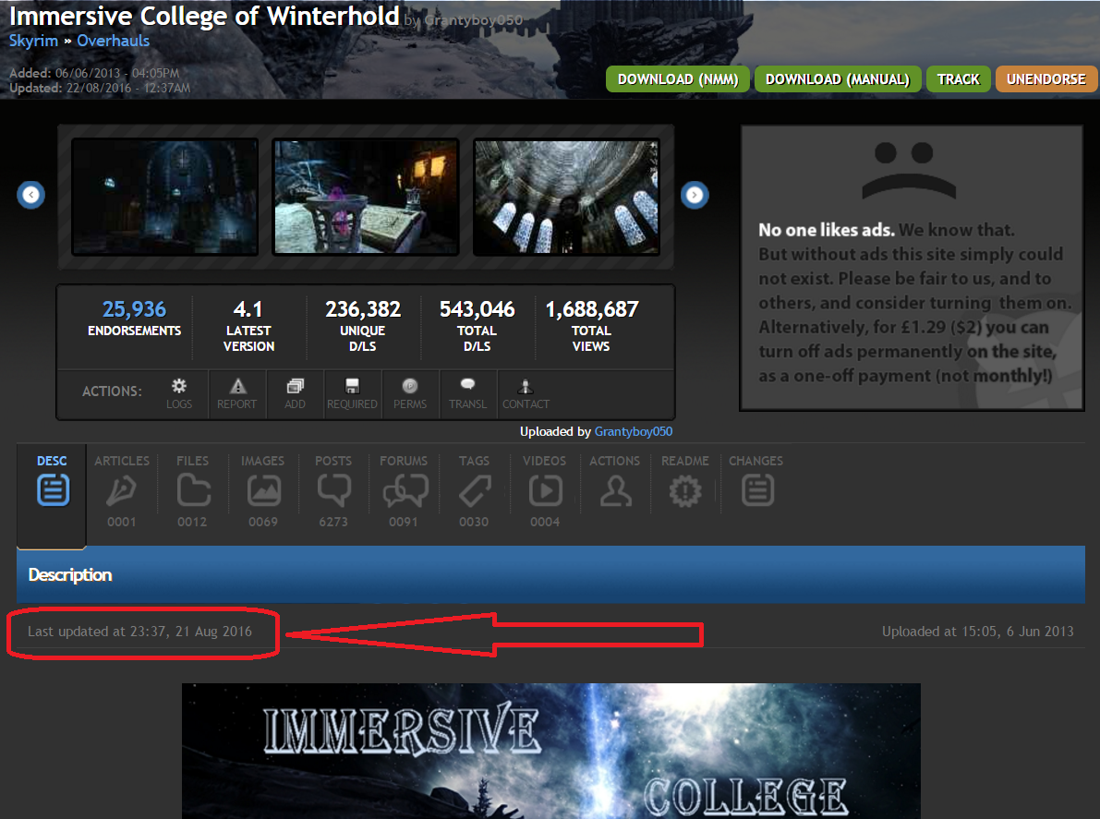Screen dimensions: 1100x819
Task: Report this mod via the warning icon
Action: [237, 393]
